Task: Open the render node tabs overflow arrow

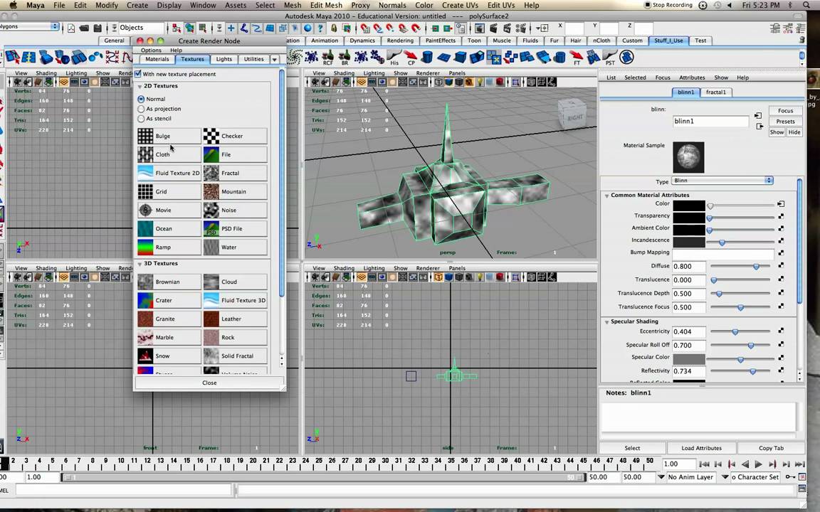Action: pyautogui.click(x=275, y=60)
